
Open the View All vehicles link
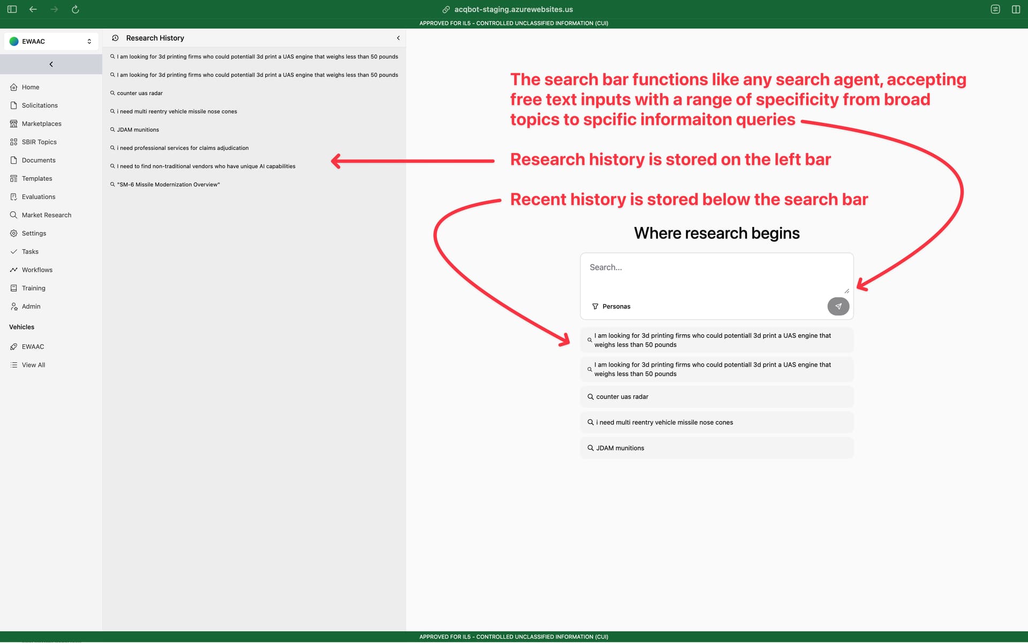[51, 365]
